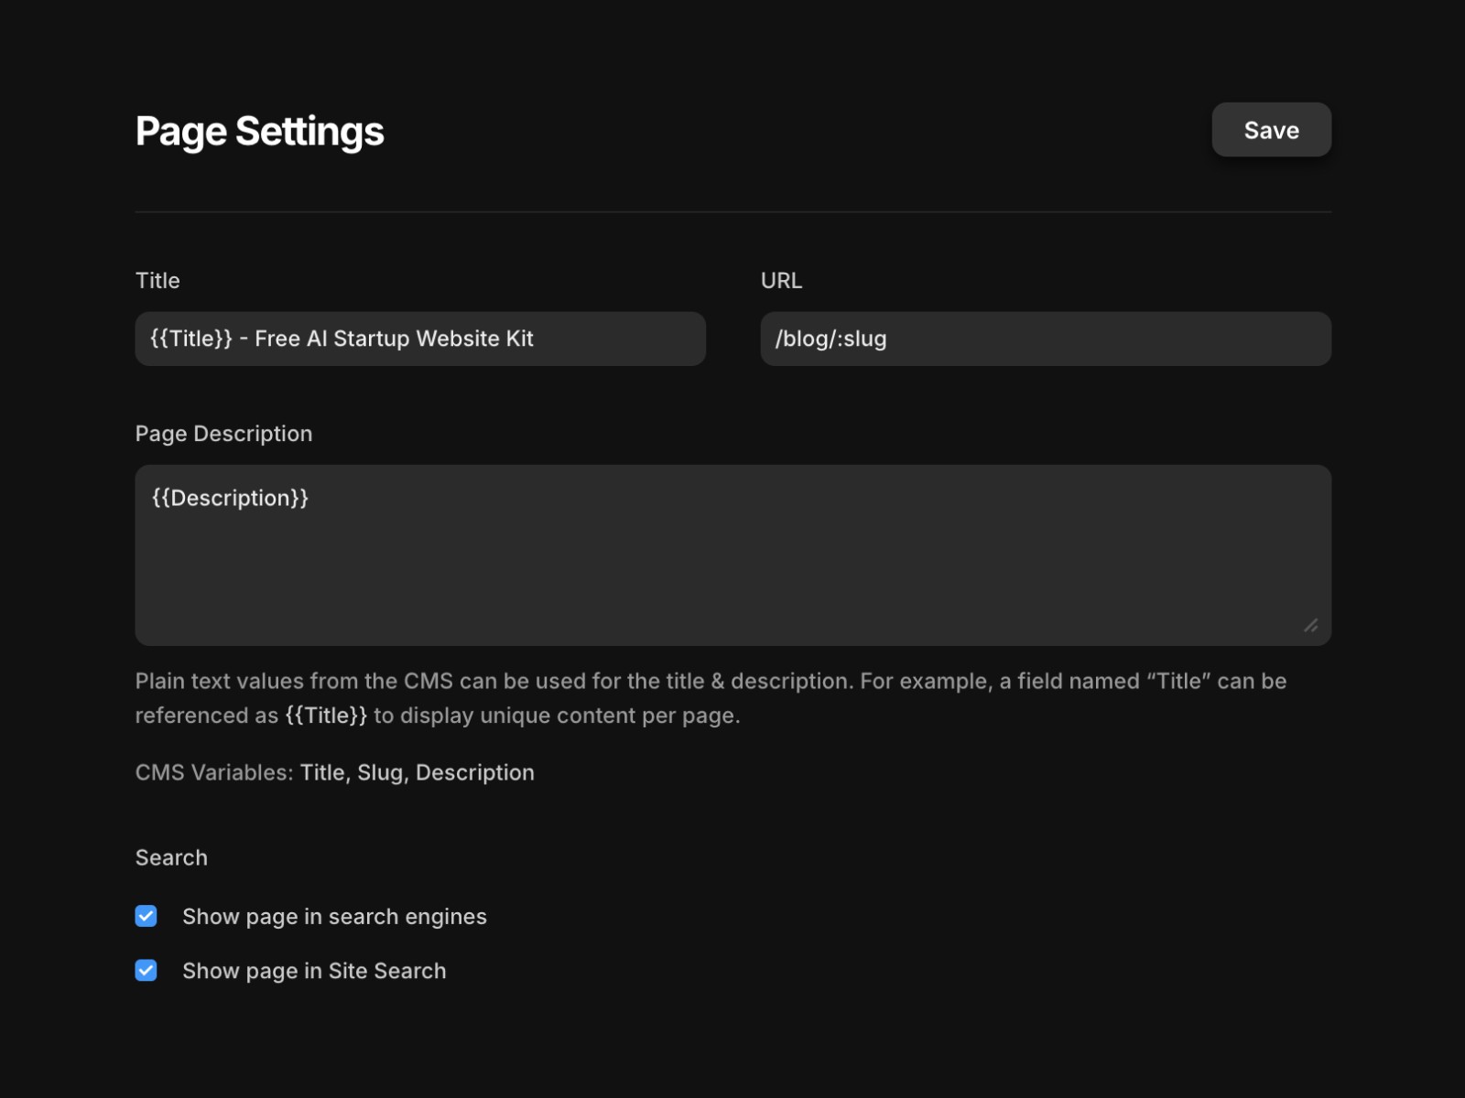Click the Page Settings heading
The image size is (1465, 1098).
pyautogui.click(x=259, y=130)
